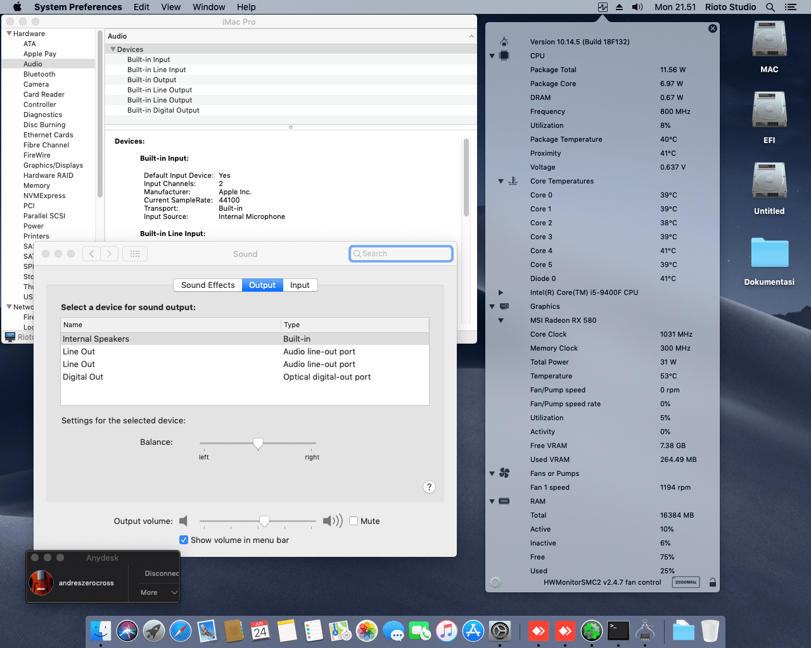Click the HWMonitor padlock icon
Image resolution: width=811 pixels, height=648 pixels.
coord(713,582)
